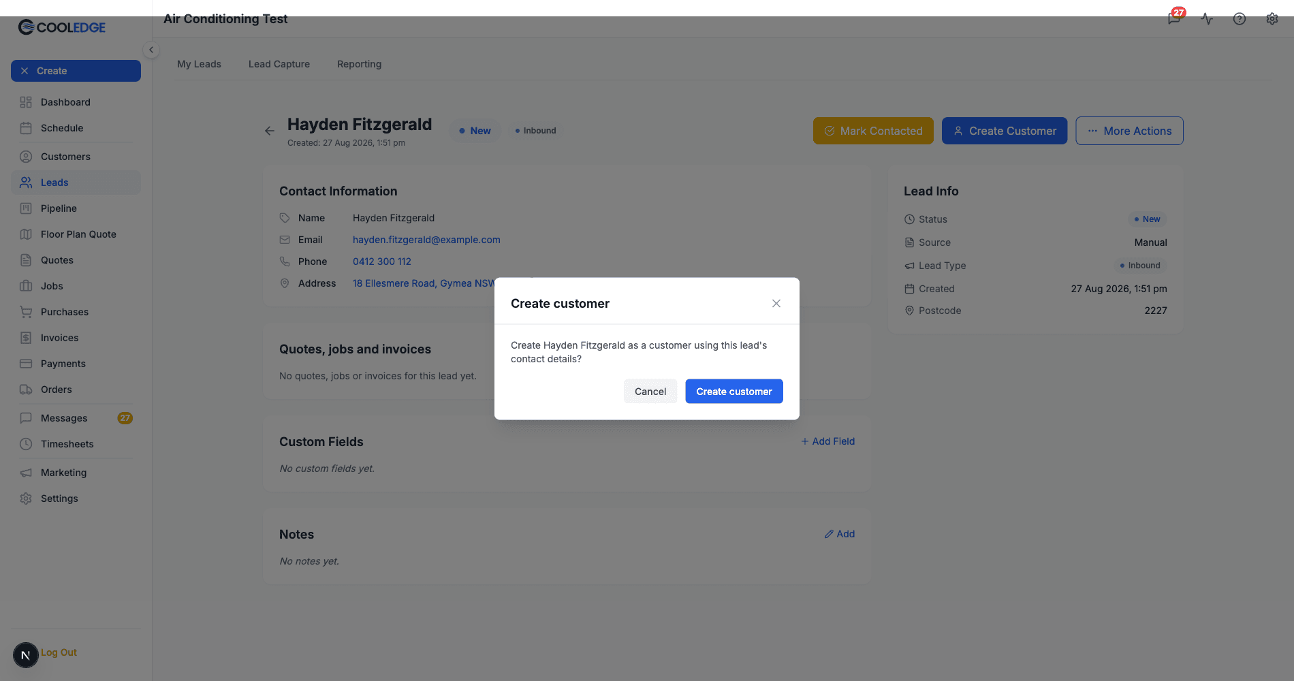Click the calendar icon beside Created in Lead Info
Screen dimensions: 1294x681
click(x=909, y=289)
